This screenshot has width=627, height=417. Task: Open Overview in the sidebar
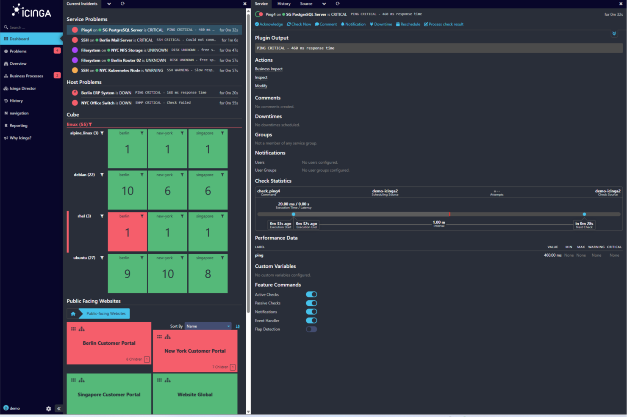pyautogui.click(x=18, y=63)
